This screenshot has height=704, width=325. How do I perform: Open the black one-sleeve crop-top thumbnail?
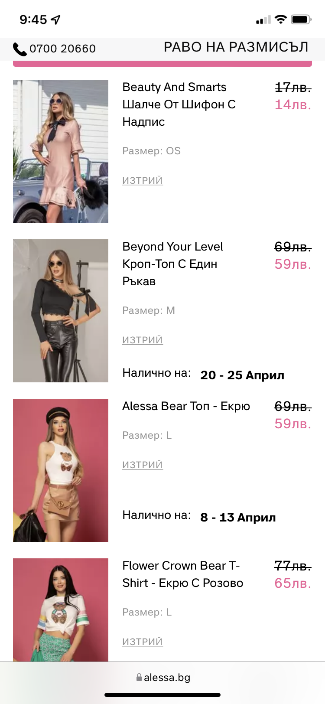(61, 310)
